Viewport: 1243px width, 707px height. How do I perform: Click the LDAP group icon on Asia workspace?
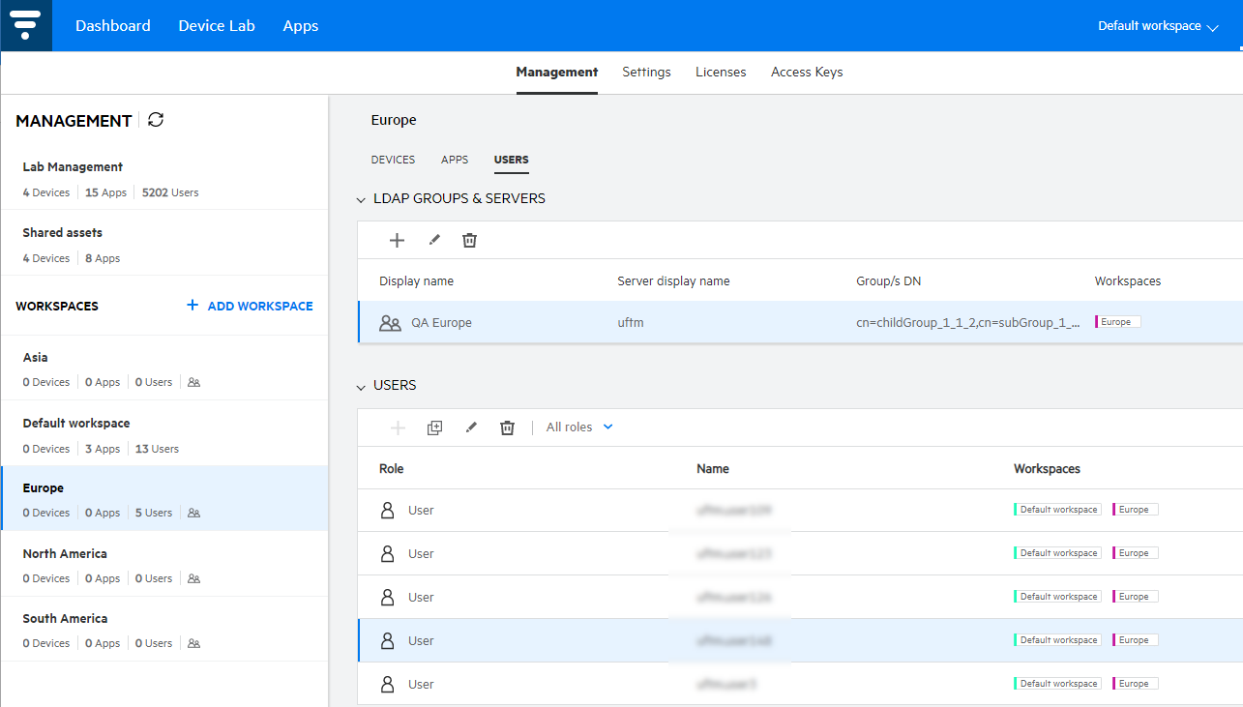pyautogui.click(x=193, y=383)
